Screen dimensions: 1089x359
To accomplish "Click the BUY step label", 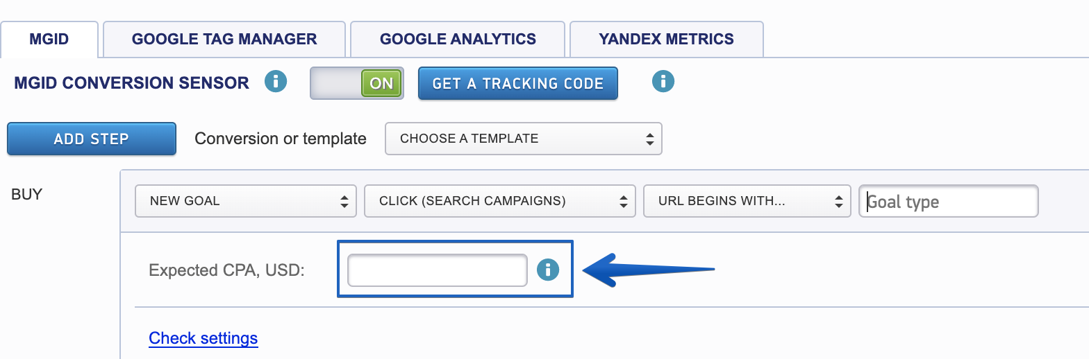I will [x=27, y=194].
